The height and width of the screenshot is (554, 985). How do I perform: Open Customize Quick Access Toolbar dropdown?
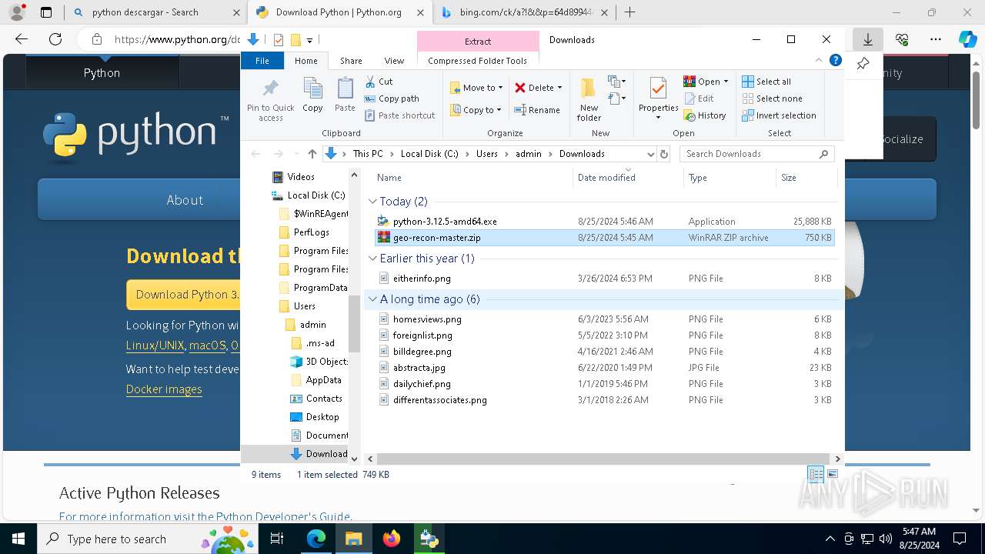point(309,40)
